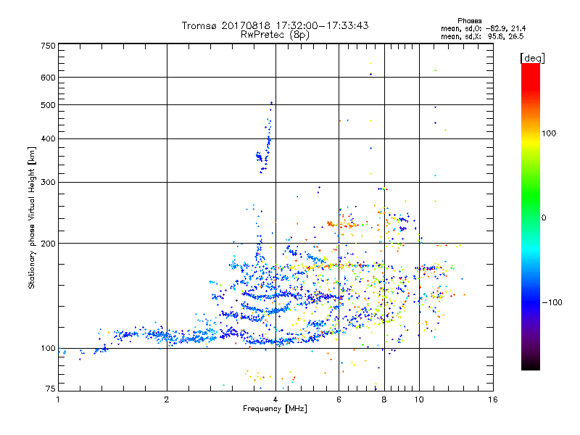The width and height of the screenshot is (580, 435).
Task: Click the plot title 'Tromsø 20170818 17:32:00-17:33:43'
Action: [275, 25]
